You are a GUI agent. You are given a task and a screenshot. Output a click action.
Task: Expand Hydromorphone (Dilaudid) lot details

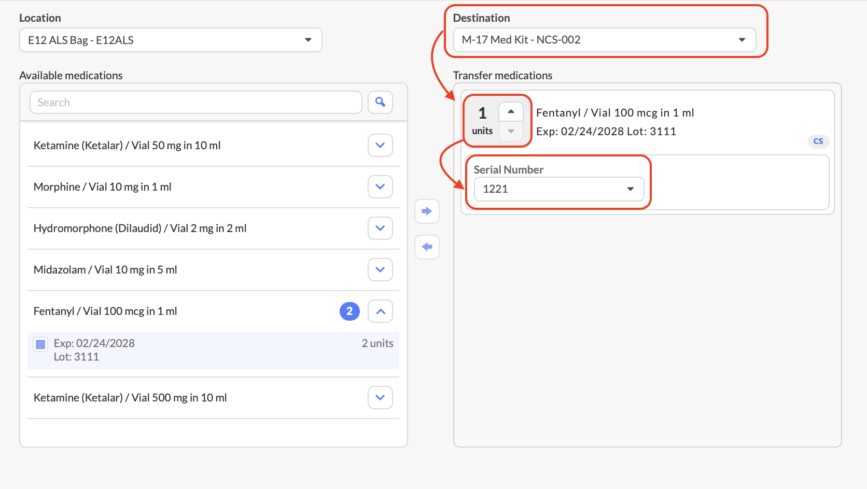coord(380,228)
